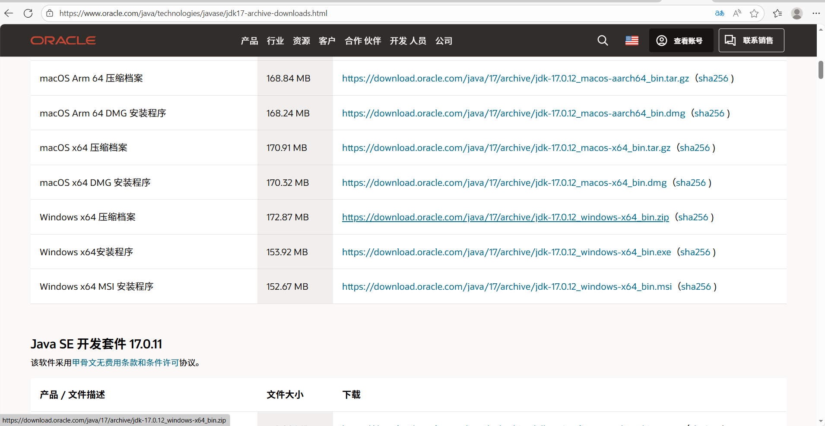Open the 资源 navigation menu

301,41
